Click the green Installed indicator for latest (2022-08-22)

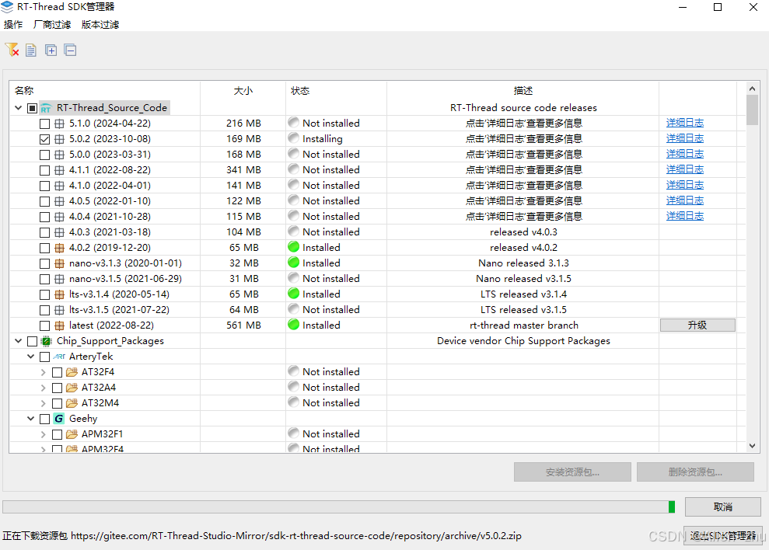(294, 324)
